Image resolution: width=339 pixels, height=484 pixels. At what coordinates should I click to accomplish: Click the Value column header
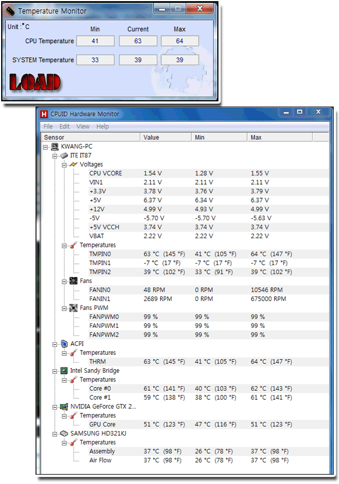tap(166, 137)
